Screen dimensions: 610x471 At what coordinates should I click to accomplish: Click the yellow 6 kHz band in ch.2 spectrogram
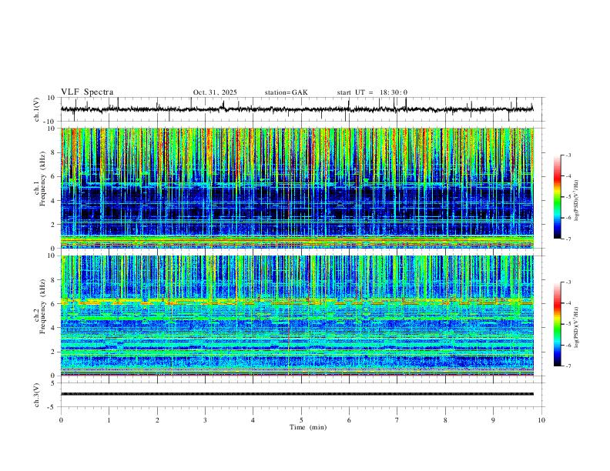click(297, 301)
